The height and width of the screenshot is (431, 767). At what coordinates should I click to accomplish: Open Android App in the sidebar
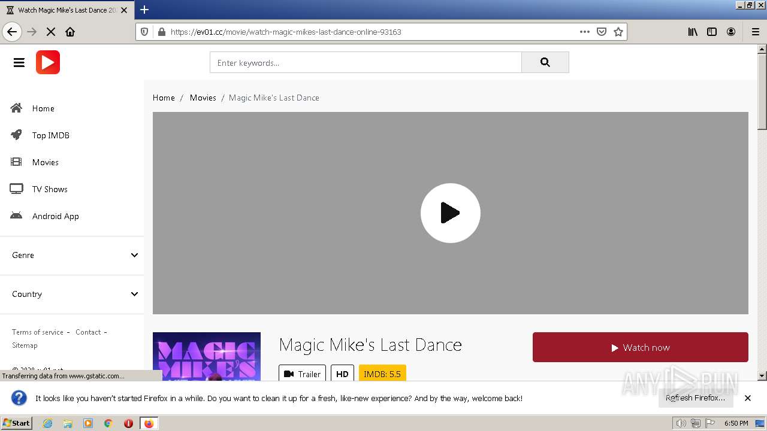56,216
